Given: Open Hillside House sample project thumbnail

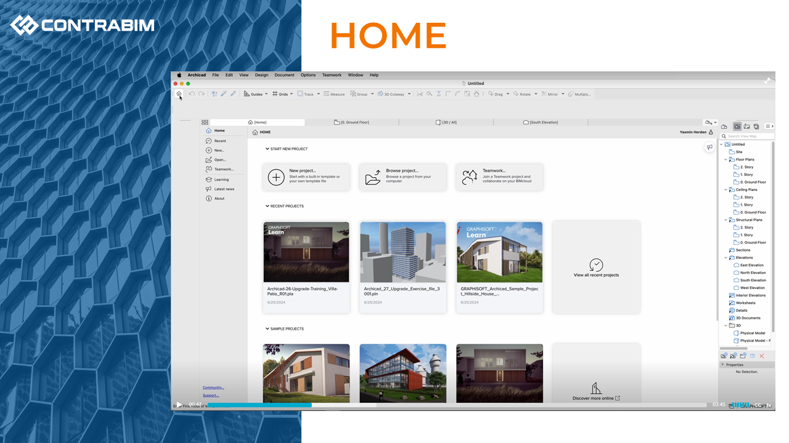Looking at the screenshot, I should pos(500,252).
